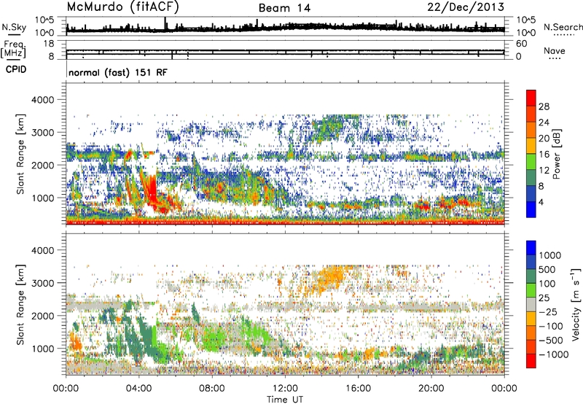This screenshot has height=404, width=583.
Task: Click the 'N.Sky' axis label
Action: [x=14, y=27]
